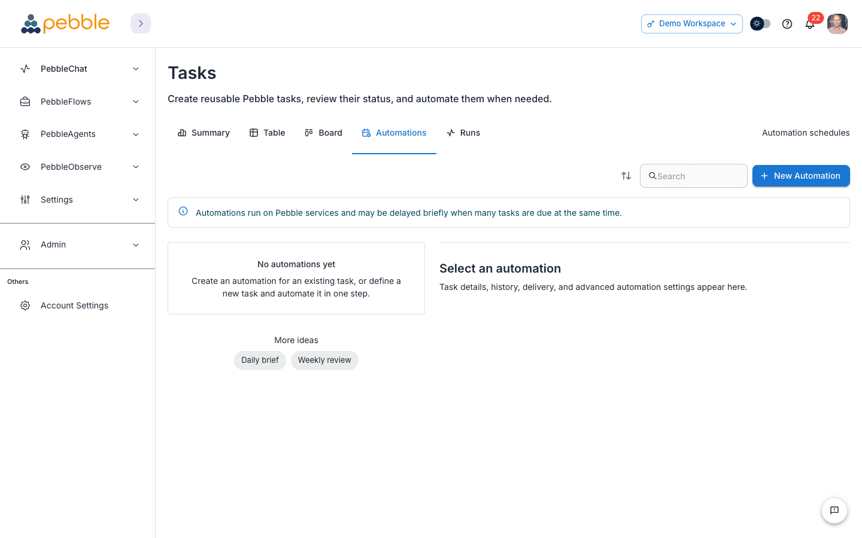Expand the PebbleChat menu chevron
This screenshot has width=862, height=538.
point(136,69)
